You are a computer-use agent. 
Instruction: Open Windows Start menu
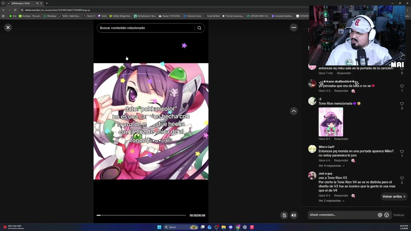pos(159,227)
